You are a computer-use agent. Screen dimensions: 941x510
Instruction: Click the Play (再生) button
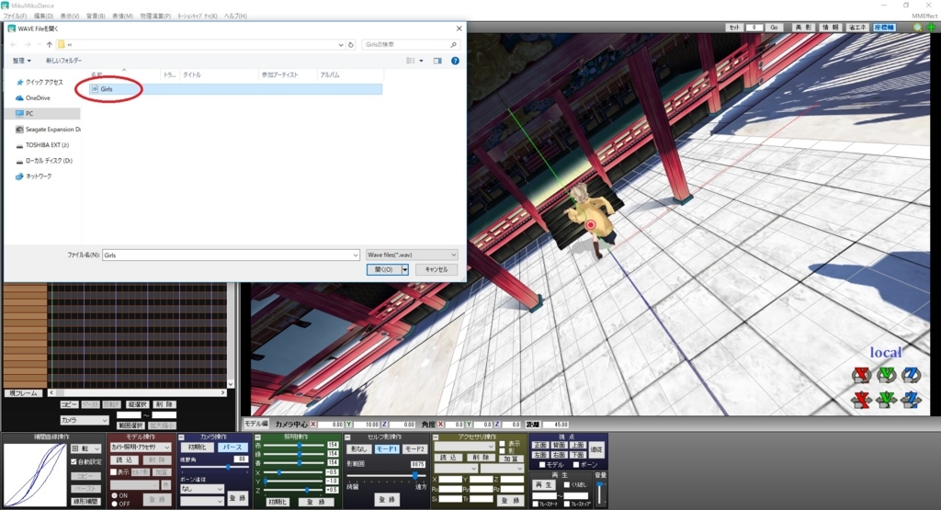(544, 485)
